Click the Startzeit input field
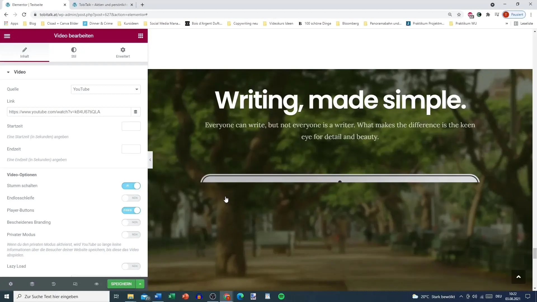537x302 pixels. 131,126
